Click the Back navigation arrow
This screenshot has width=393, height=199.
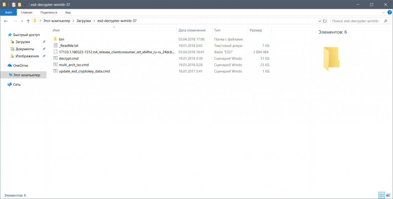pyautogui.click(x=6, y=21)
